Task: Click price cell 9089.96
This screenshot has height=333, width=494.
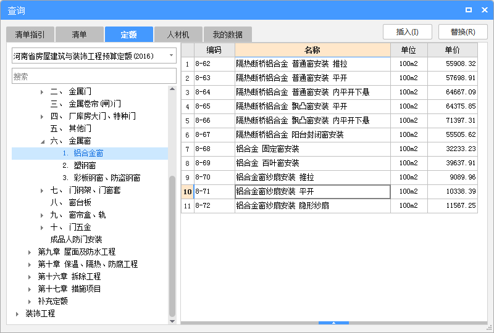Action: (453, 177)
